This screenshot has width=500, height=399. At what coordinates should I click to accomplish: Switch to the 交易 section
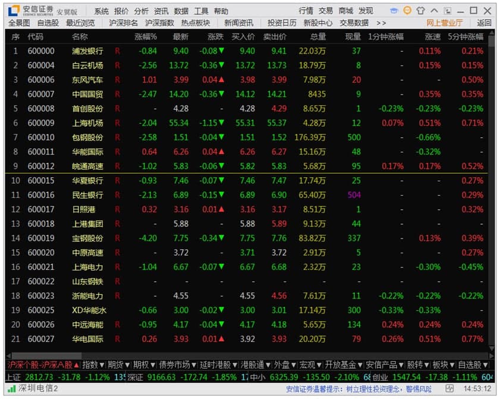coord(326,11)
